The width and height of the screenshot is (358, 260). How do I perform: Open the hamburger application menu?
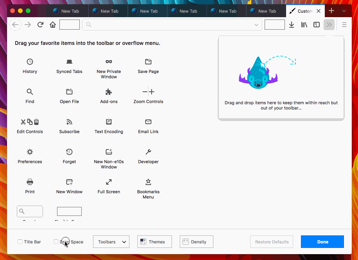[344, 25]
